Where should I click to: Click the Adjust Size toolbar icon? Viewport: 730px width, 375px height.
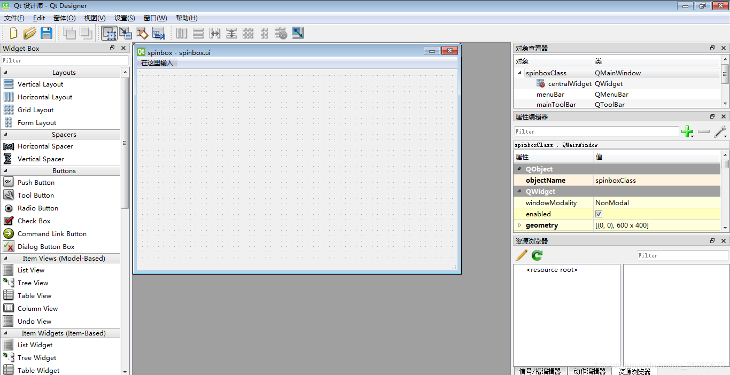pos(298,33)
